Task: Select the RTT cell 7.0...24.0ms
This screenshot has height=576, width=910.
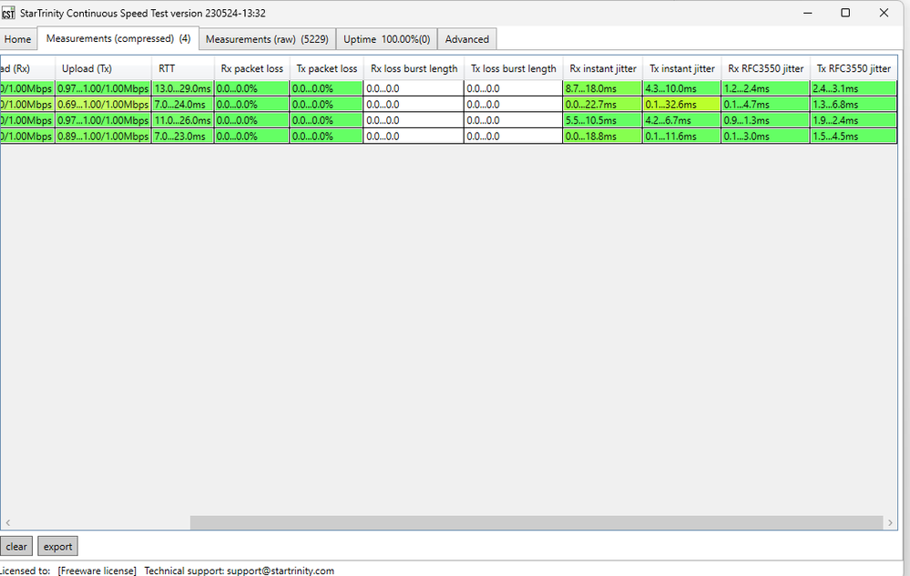Action: pyautogui.click(x=183, y=105)
